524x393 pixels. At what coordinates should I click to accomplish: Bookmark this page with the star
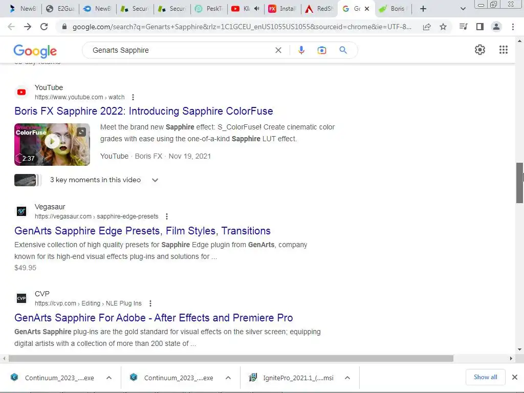click(x=443, y=27)
